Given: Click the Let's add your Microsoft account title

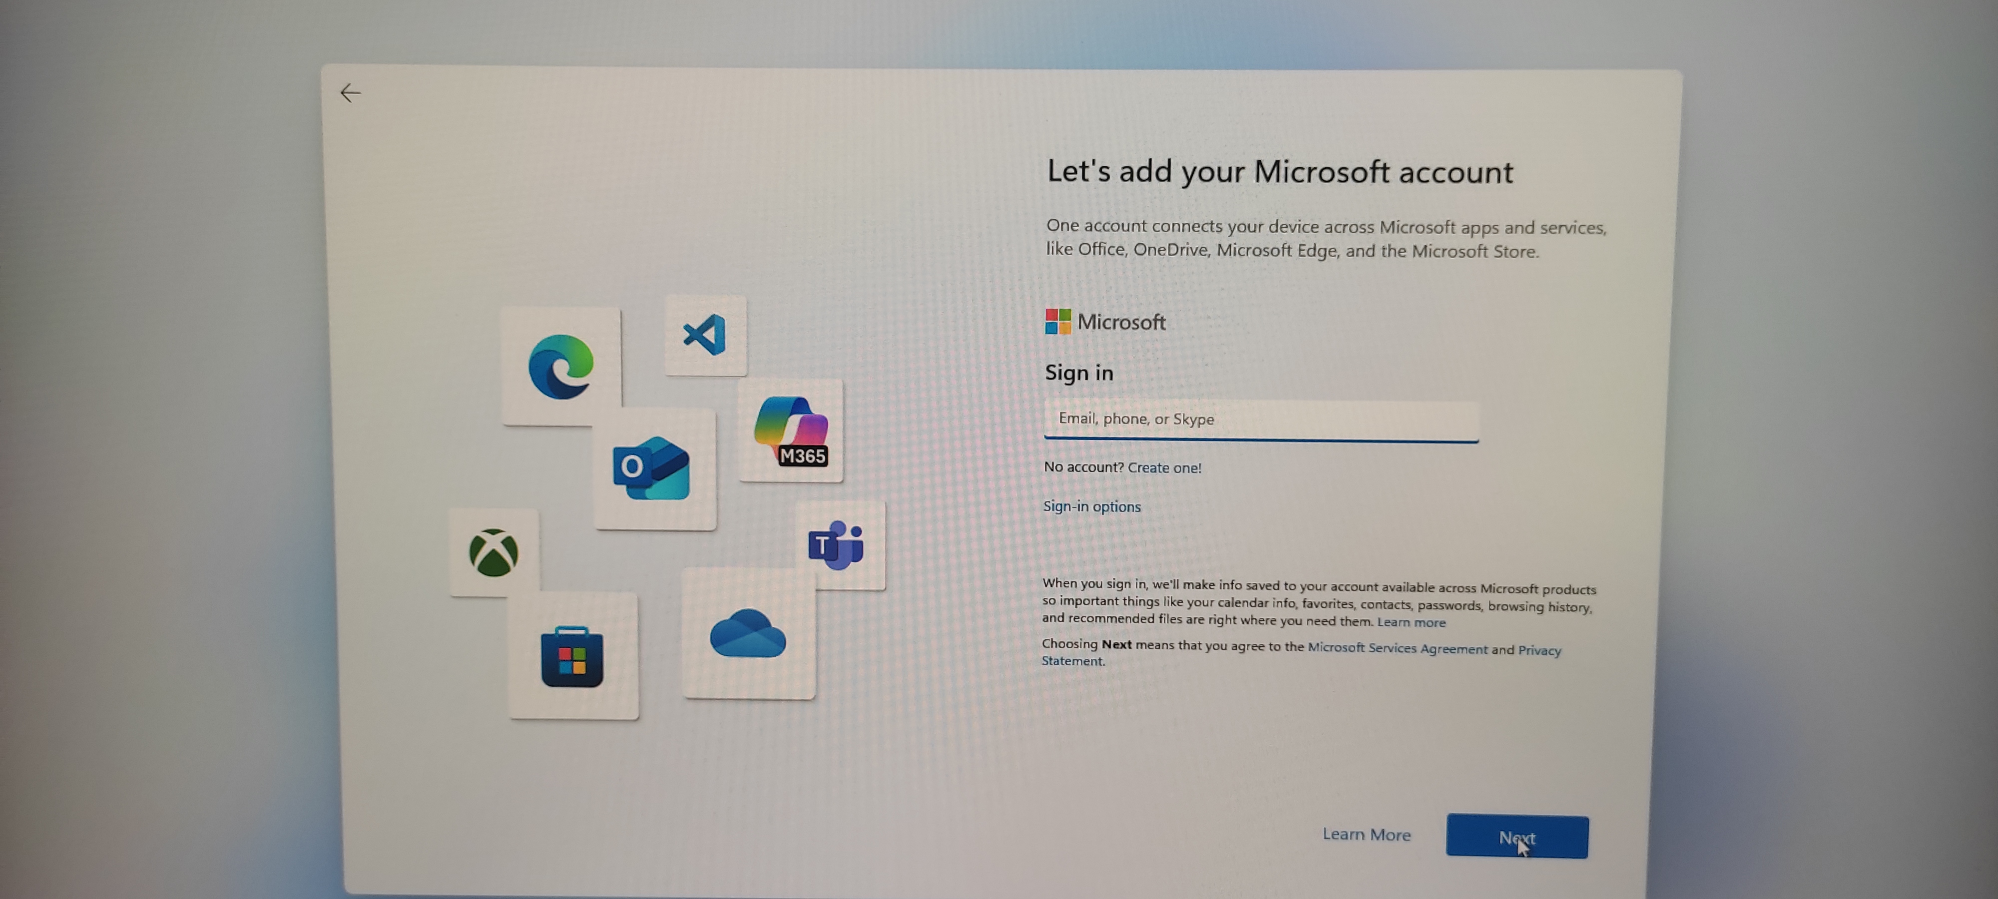Looking at the screenshot, I should (x=1279, y=171).
